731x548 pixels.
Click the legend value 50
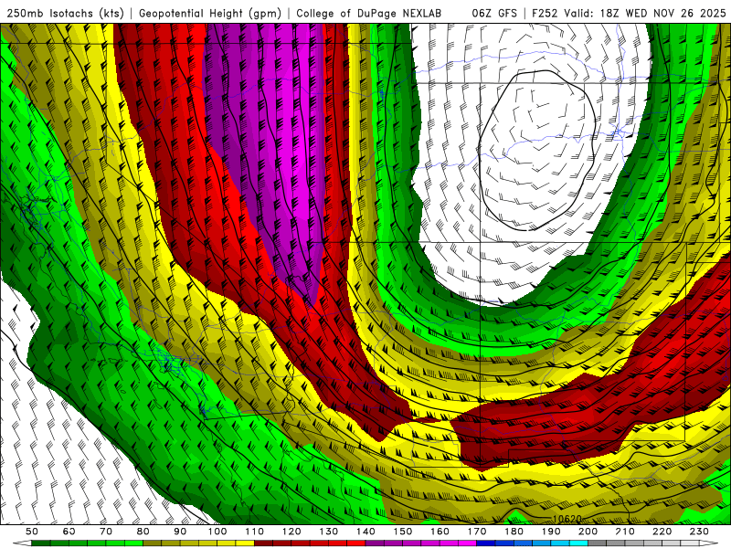coord(32,532)
